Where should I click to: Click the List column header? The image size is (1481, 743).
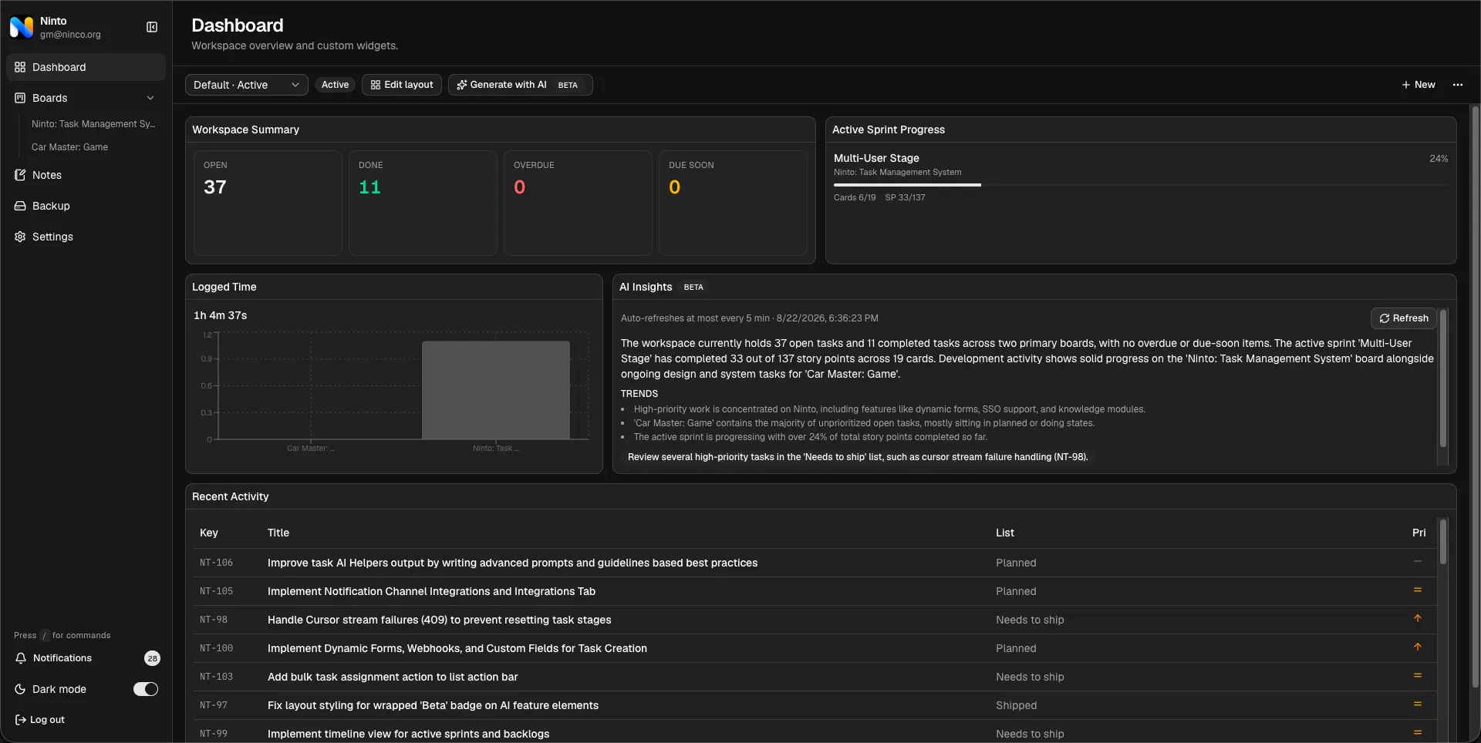point(1005,533)
